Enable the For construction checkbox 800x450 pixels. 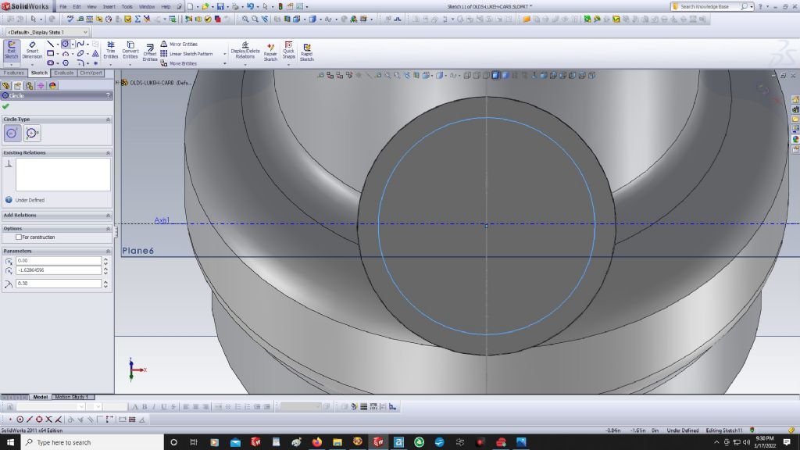19,237
